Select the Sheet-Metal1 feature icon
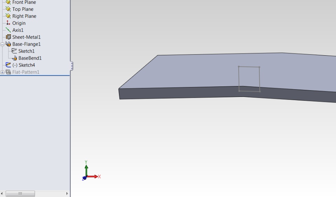The height and width of the screenshot is (197, 336). 8,37
